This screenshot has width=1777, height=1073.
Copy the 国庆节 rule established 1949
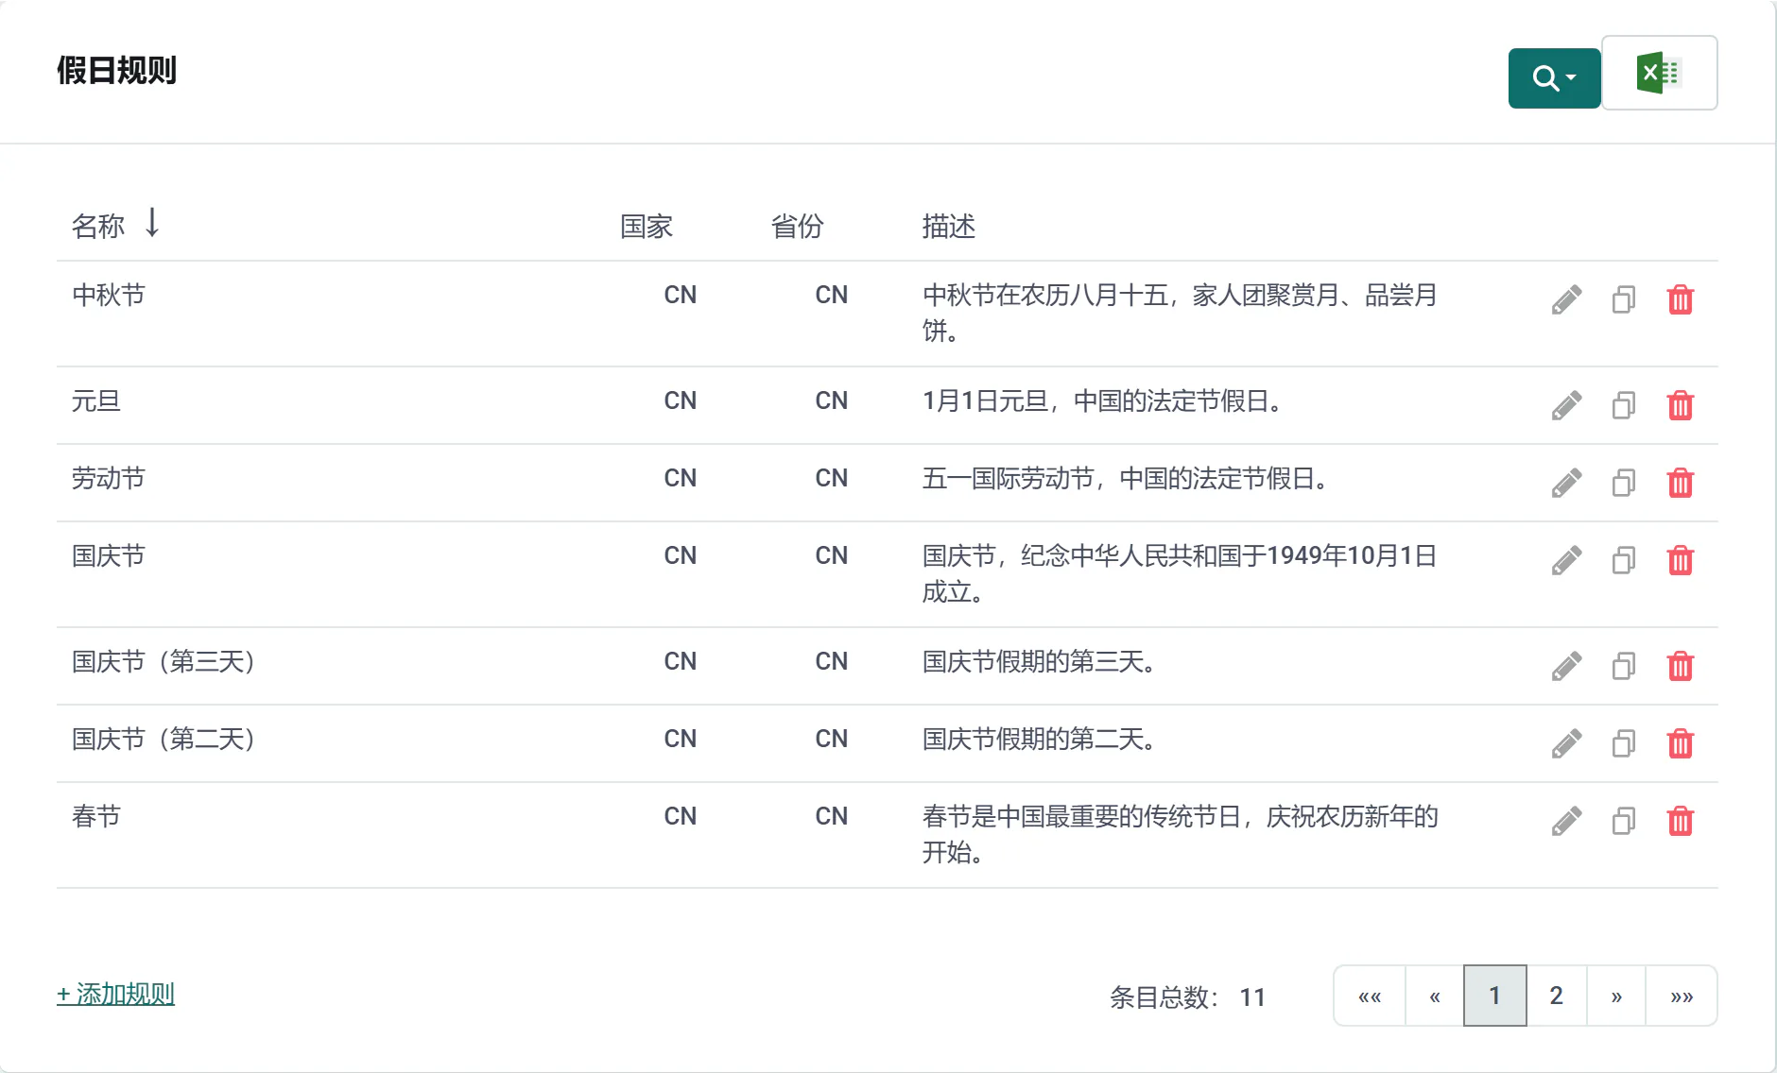(1624, 560)
